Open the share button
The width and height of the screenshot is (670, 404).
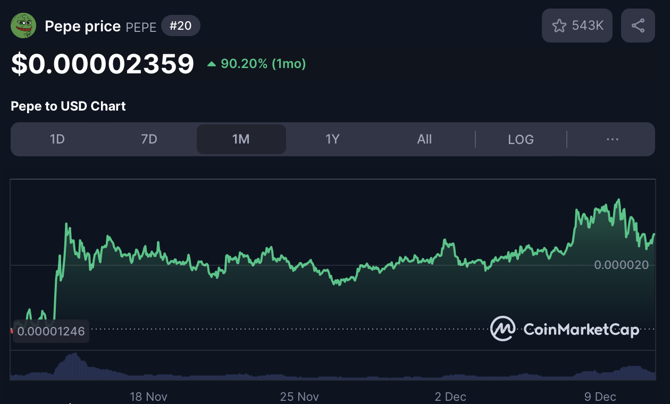(x=638, y=26)
